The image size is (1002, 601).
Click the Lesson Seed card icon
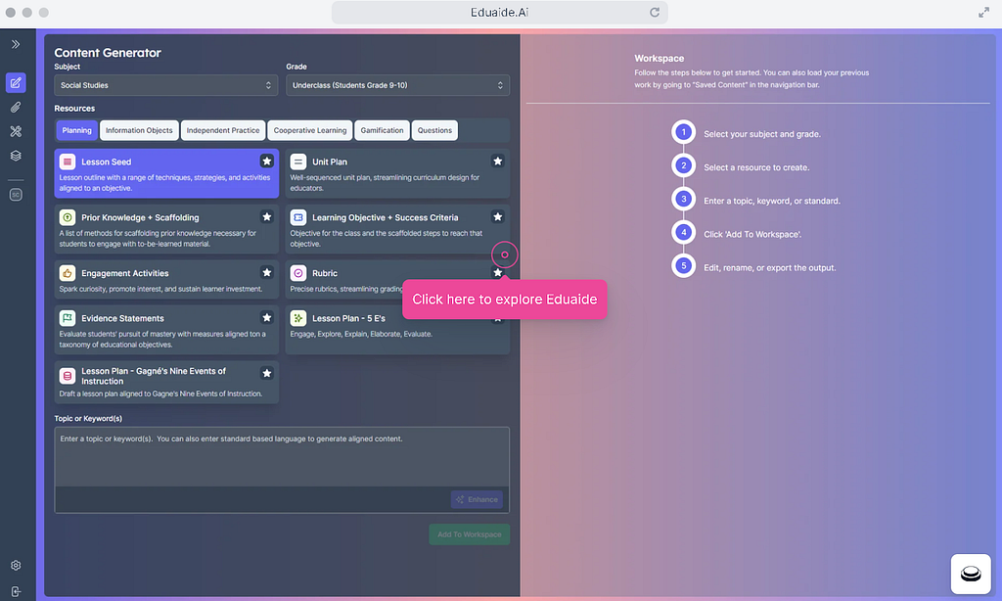(68, 162)
